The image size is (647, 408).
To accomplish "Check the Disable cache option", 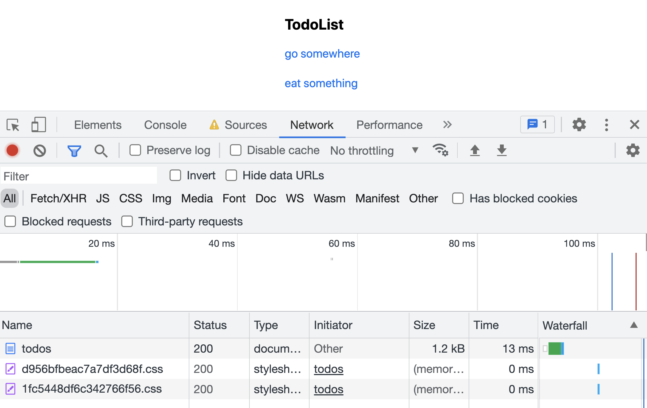I will coord(235,150).
